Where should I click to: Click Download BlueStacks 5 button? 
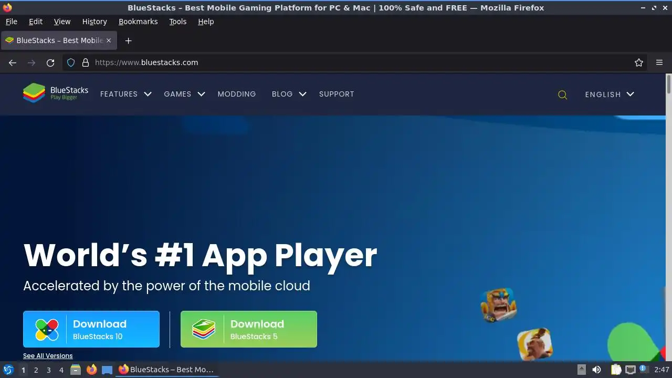click(x=249, y=329)
